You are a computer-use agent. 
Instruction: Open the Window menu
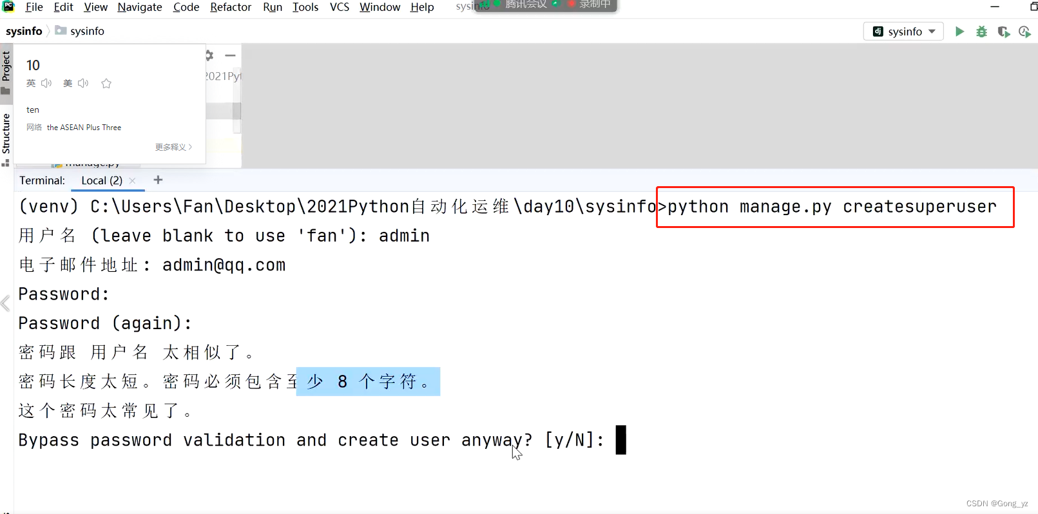coord(380,7)
